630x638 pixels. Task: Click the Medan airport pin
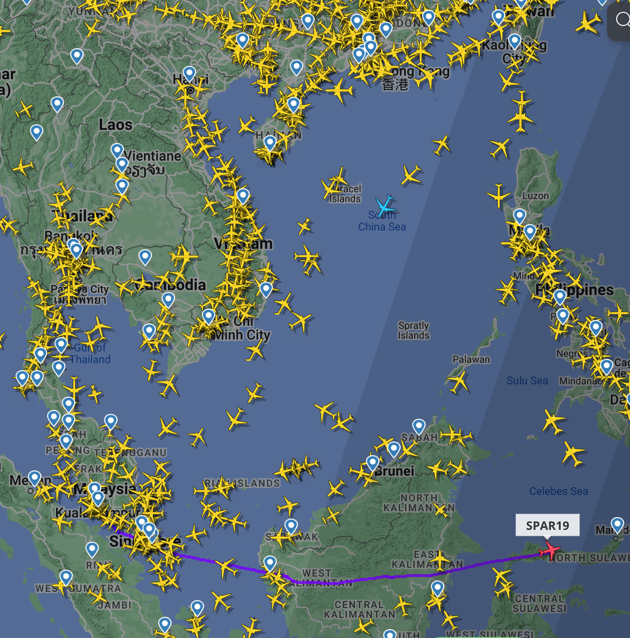pos(34,478)
